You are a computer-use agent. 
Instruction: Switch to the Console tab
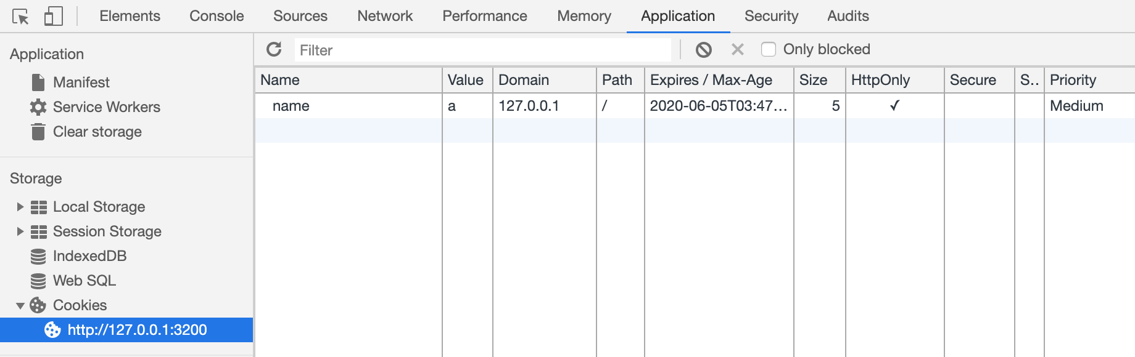217,16
